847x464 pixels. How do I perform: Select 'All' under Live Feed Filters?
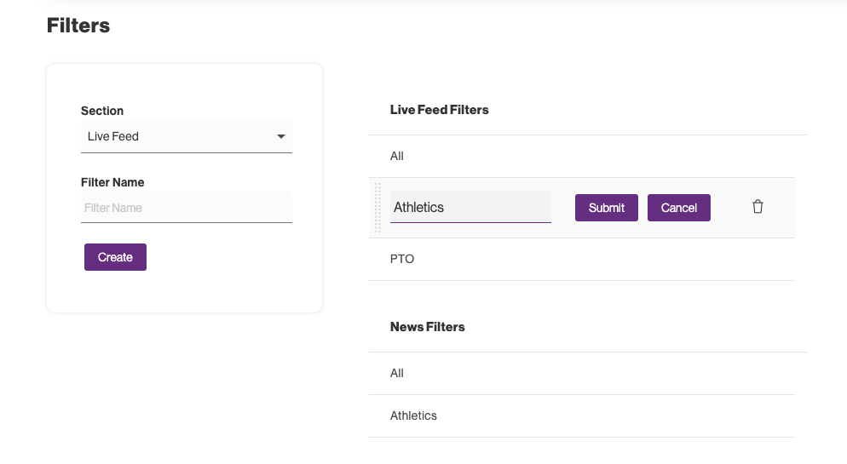click(x=397, y=156)
